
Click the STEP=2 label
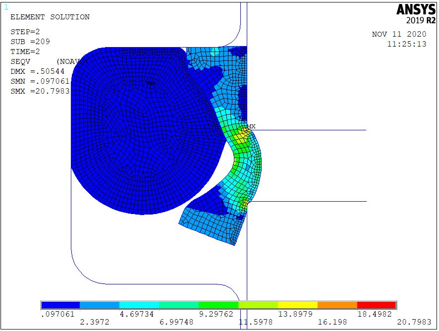(x=25, y=32)
